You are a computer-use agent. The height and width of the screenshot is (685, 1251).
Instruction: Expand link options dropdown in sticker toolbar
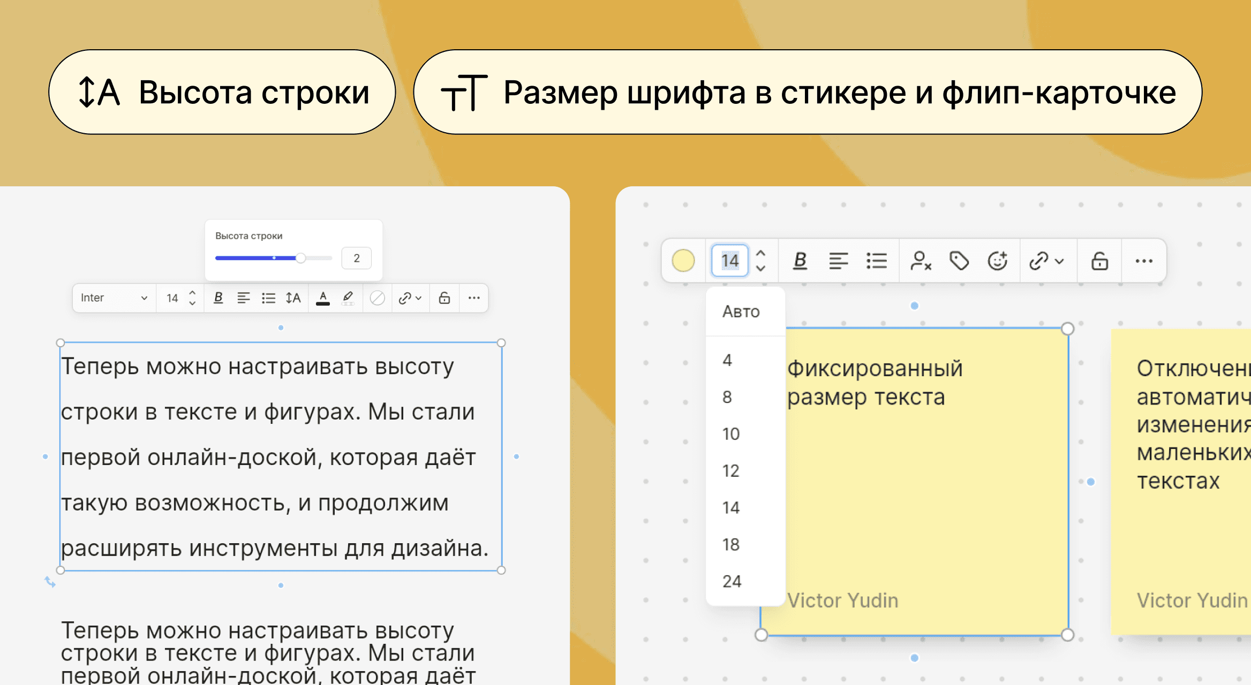[x=1059, y=261]
